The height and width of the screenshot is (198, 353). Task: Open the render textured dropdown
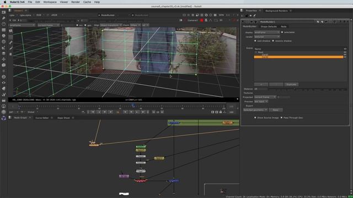(x=267, y=37)
